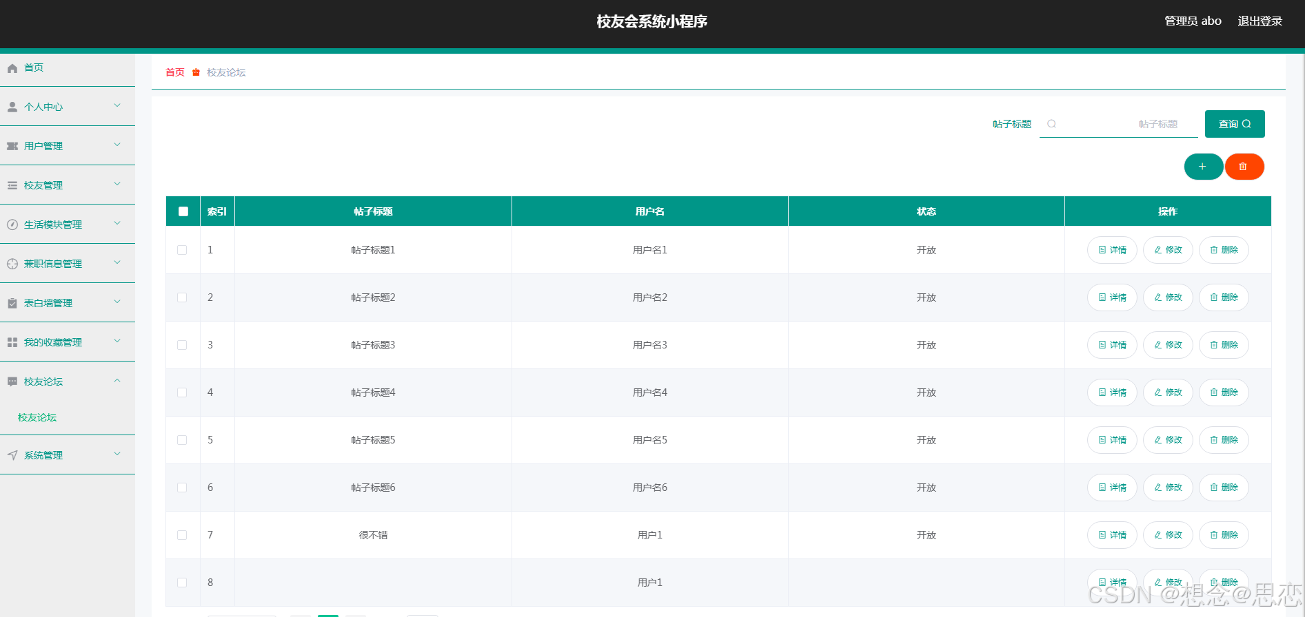This screenshot has width=1305, height=617.
Task: Click the 用户名5 cell
Action: coord(650,440)
